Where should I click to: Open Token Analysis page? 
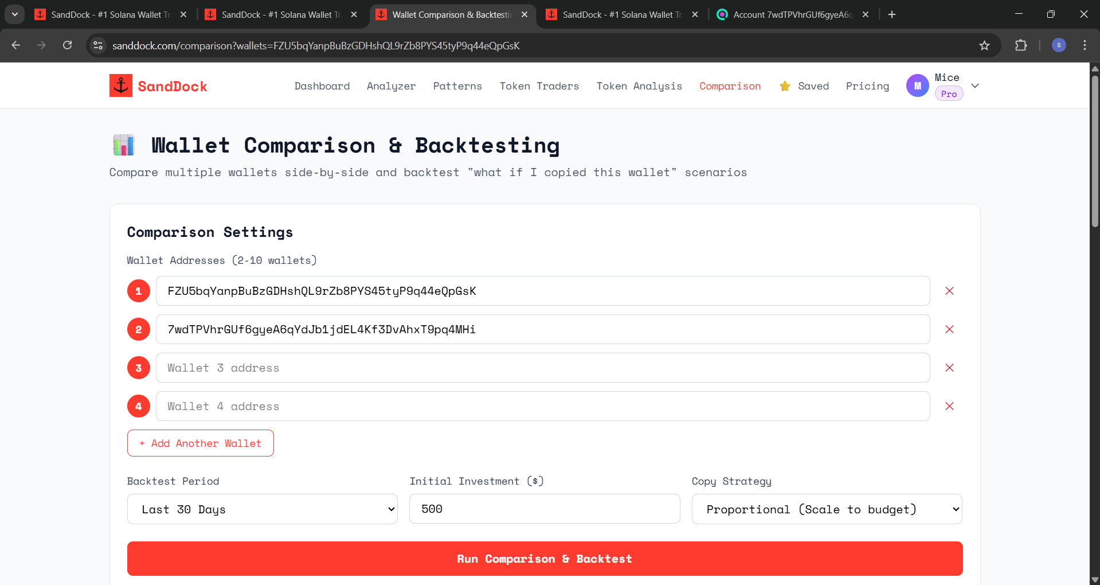639,86
